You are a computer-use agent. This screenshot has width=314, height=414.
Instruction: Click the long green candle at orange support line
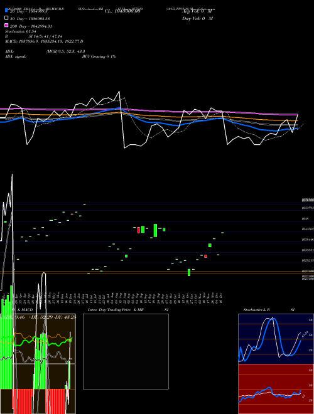click(x=189, y=272)
